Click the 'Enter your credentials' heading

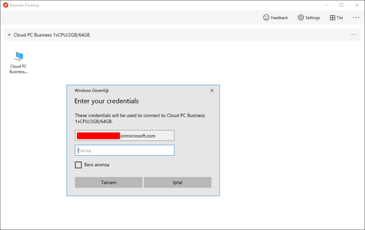click(x=106, y=101)
